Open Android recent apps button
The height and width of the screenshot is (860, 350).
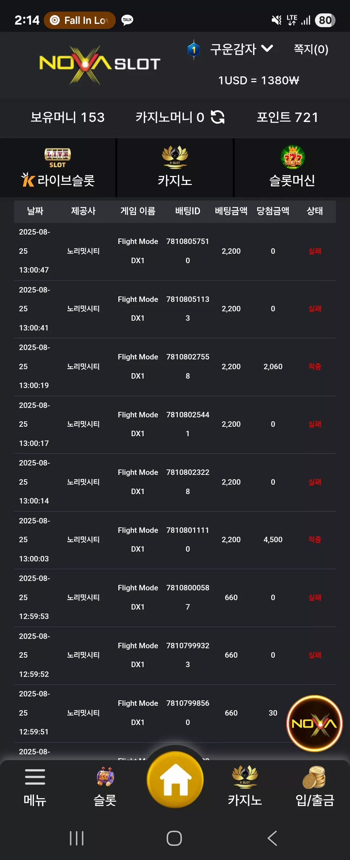pos(77,838)
